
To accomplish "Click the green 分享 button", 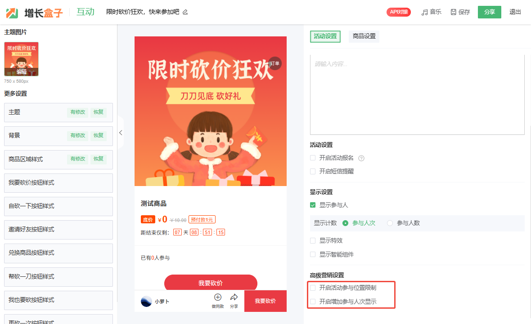I will 489,12.
